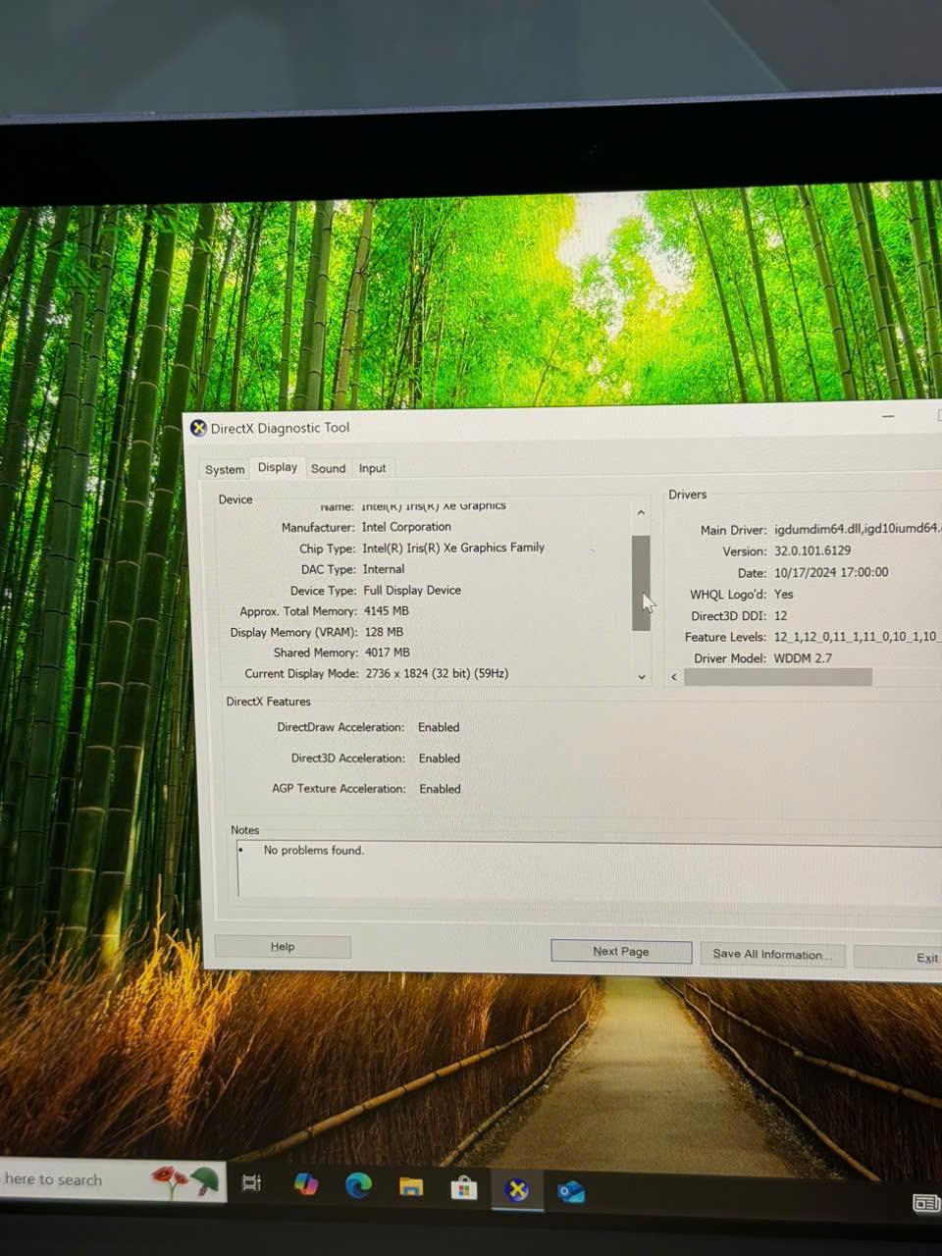
Task: Open the touch keyboard tray icon
Action: tap(925, 1203)
